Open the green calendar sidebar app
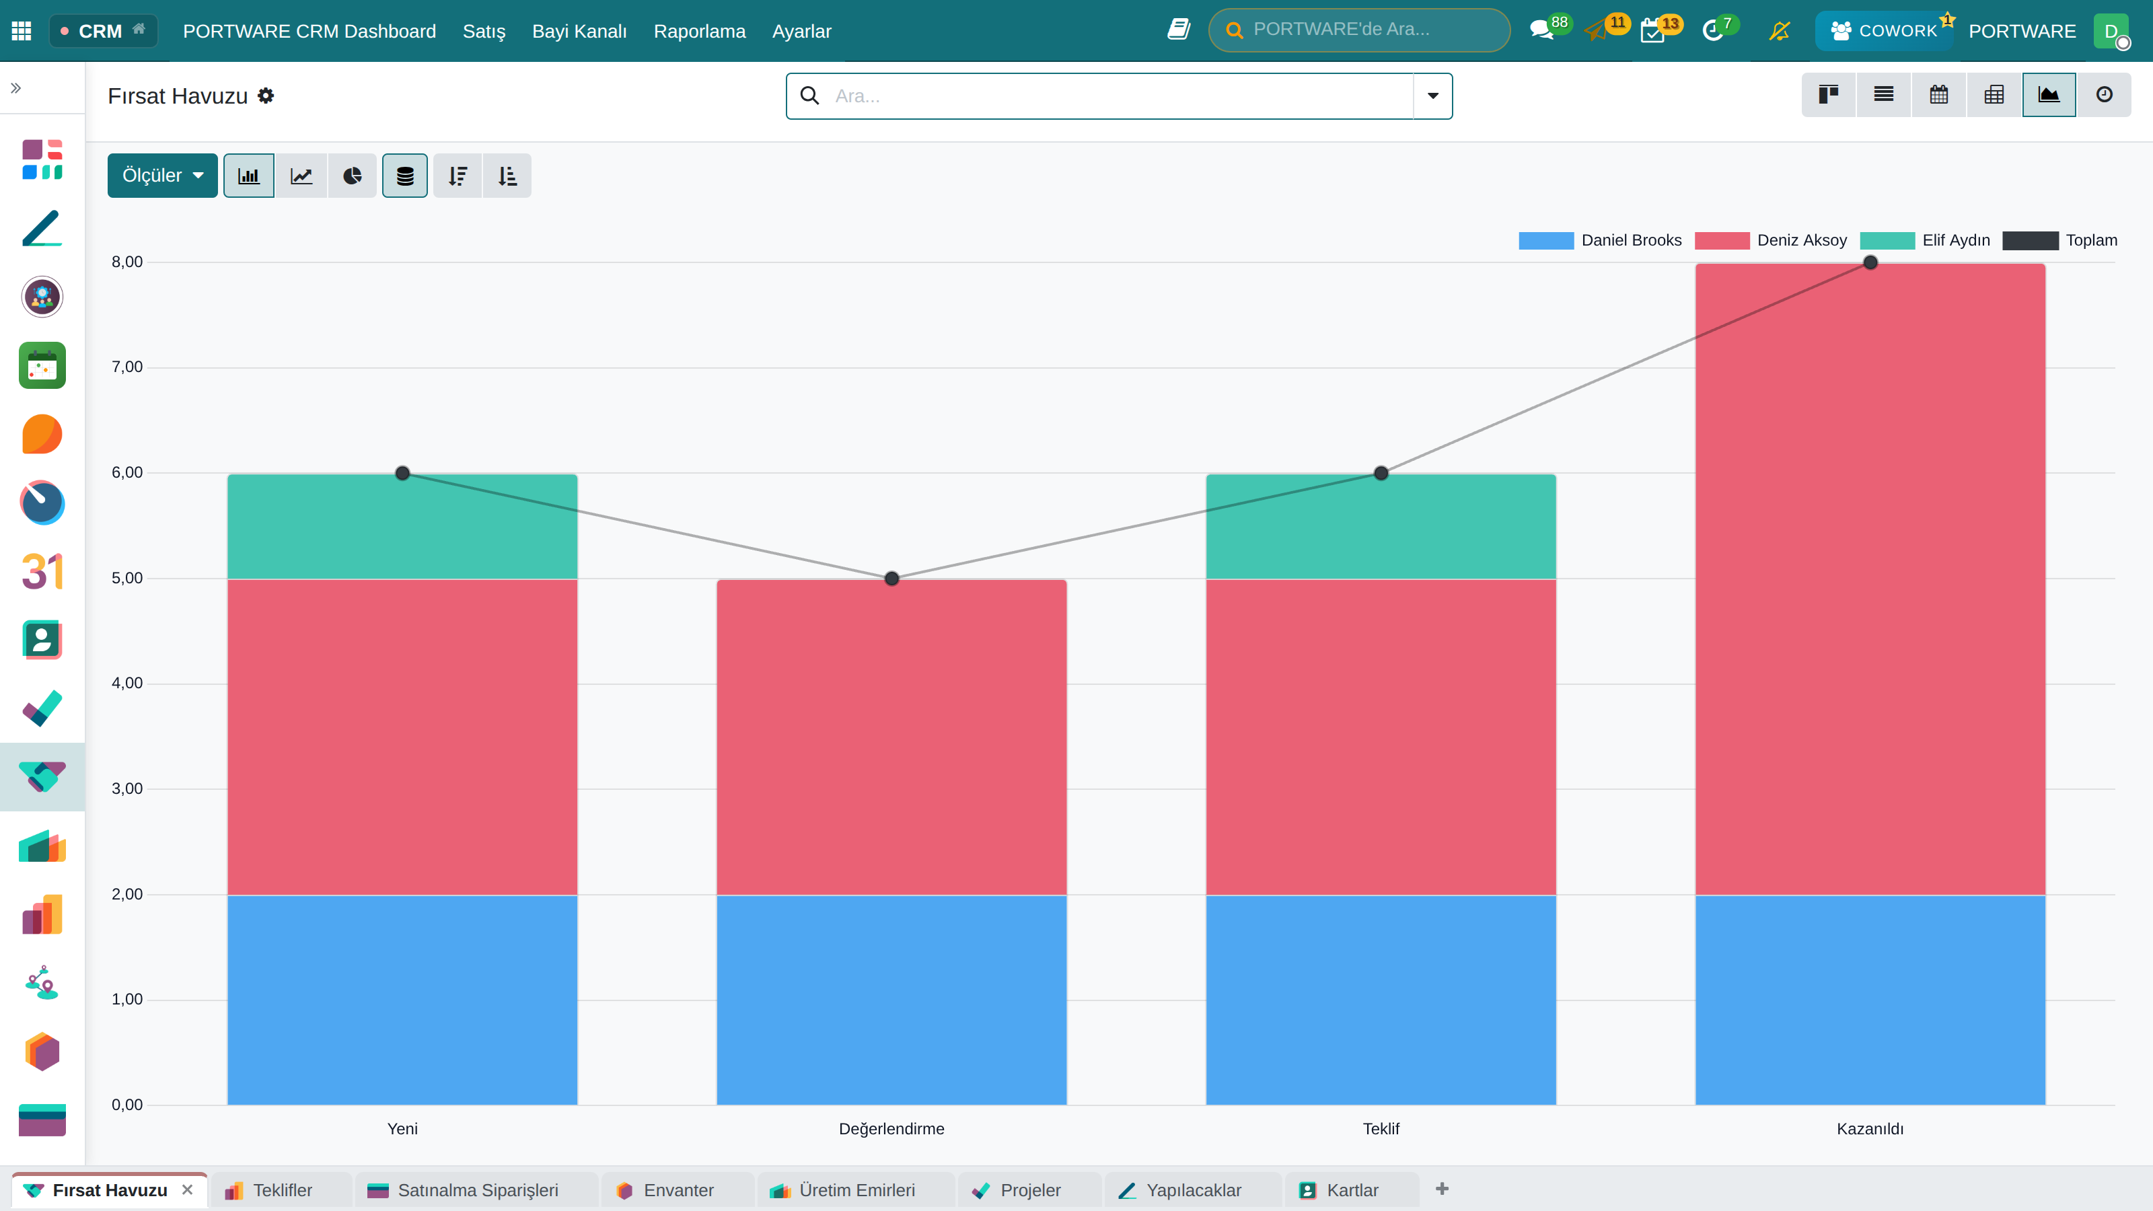The height and width of the screenshot is (1211, 2153). tap(42, 365)
